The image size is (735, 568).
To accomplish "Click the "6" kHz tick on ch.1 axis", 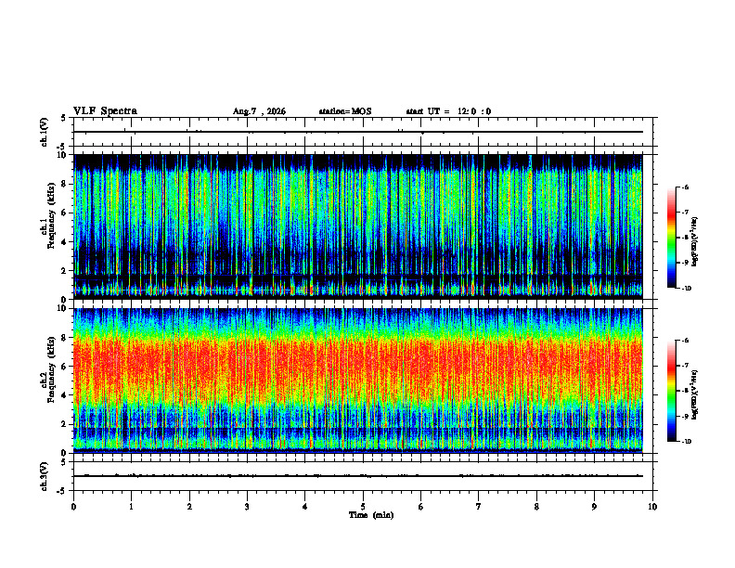I will click(x=64, y=213).
